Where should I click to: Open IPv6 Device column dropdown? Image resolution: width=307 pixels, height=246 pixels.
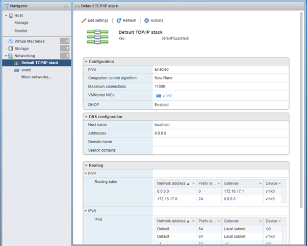[x=279, y=221]
